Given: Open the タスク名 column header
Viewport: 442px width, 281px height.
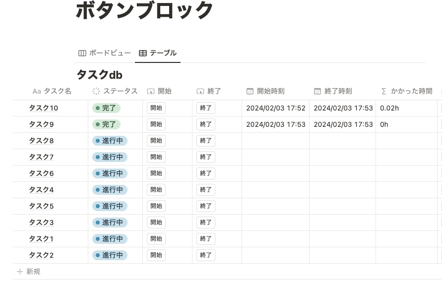Looking at the screenshot, I should tap(52, 91).
